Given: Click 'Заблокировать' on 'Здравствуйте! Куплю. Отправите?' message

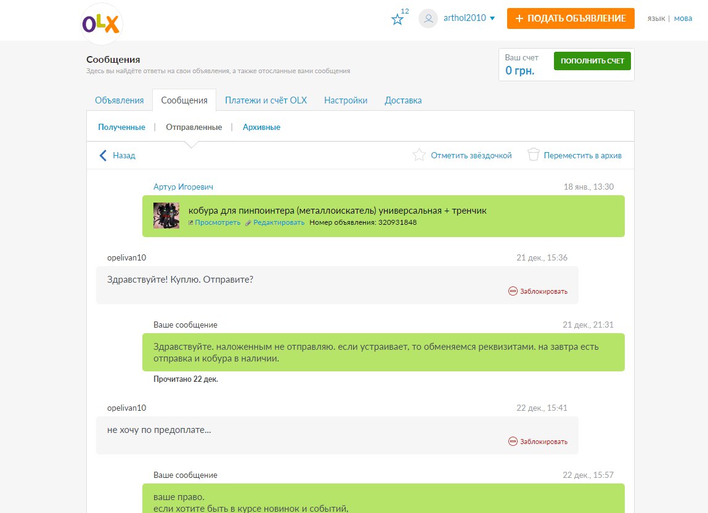Looking at the screenshot, I should (543, 291).
